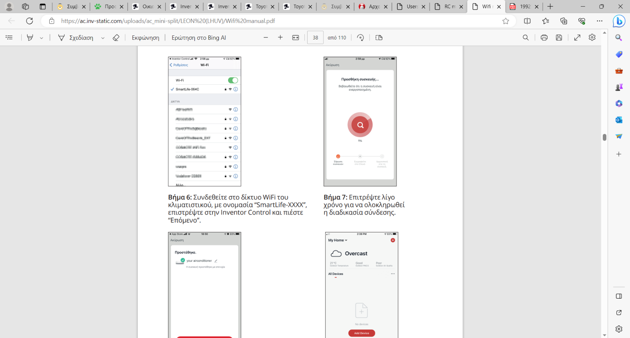Click the "Βήμα 6:" heading text

180,197
